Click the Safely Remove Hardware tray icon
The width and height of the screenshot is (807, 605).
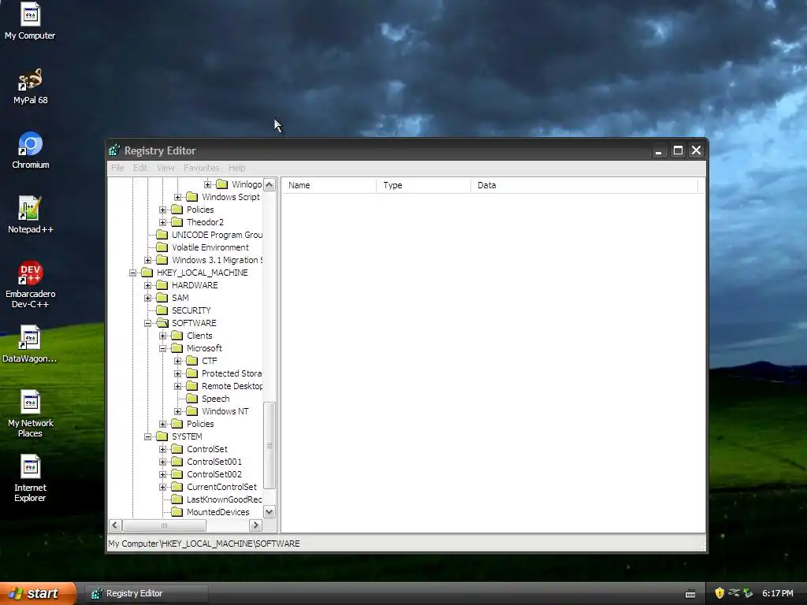point(748,593)
